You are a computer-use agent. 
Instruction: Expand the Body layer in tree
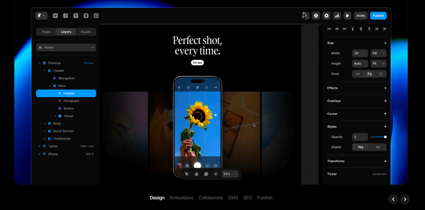[45, 124]
